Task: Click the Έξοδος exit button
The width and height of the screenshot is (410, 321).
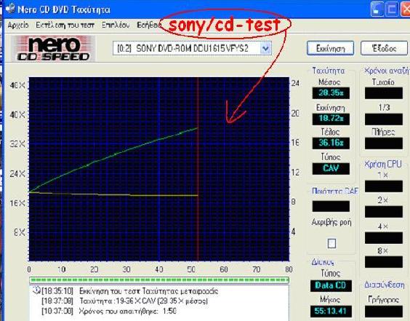Action: [384, 48]
